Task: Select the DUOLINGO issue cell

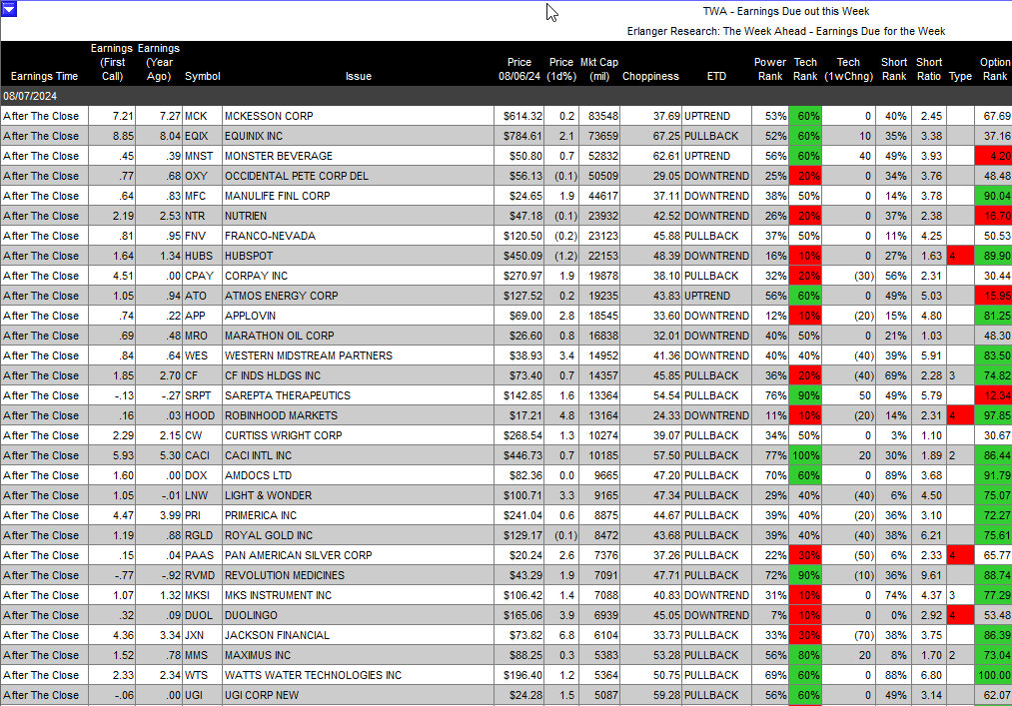Action: pyautogui.click(x=359, y=616)
